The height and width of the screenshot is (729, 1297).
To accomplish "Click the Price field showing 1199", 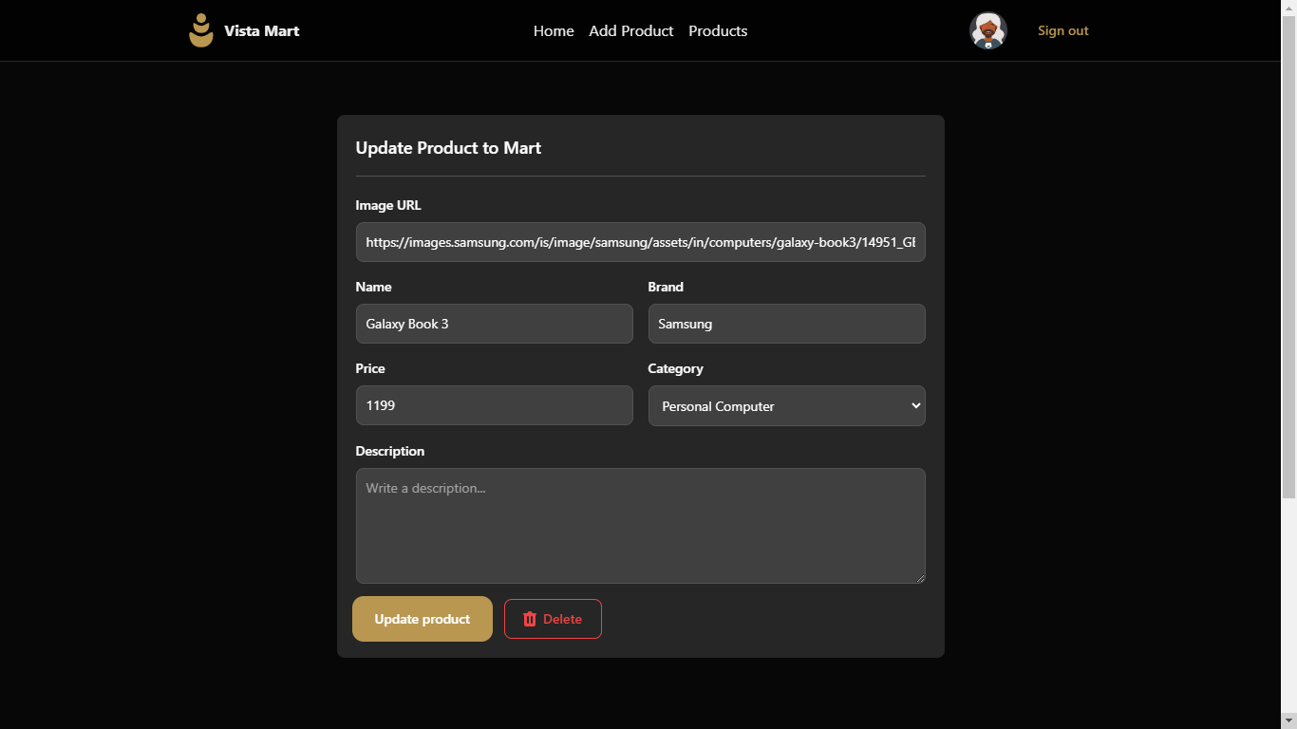I will point(495,405).
